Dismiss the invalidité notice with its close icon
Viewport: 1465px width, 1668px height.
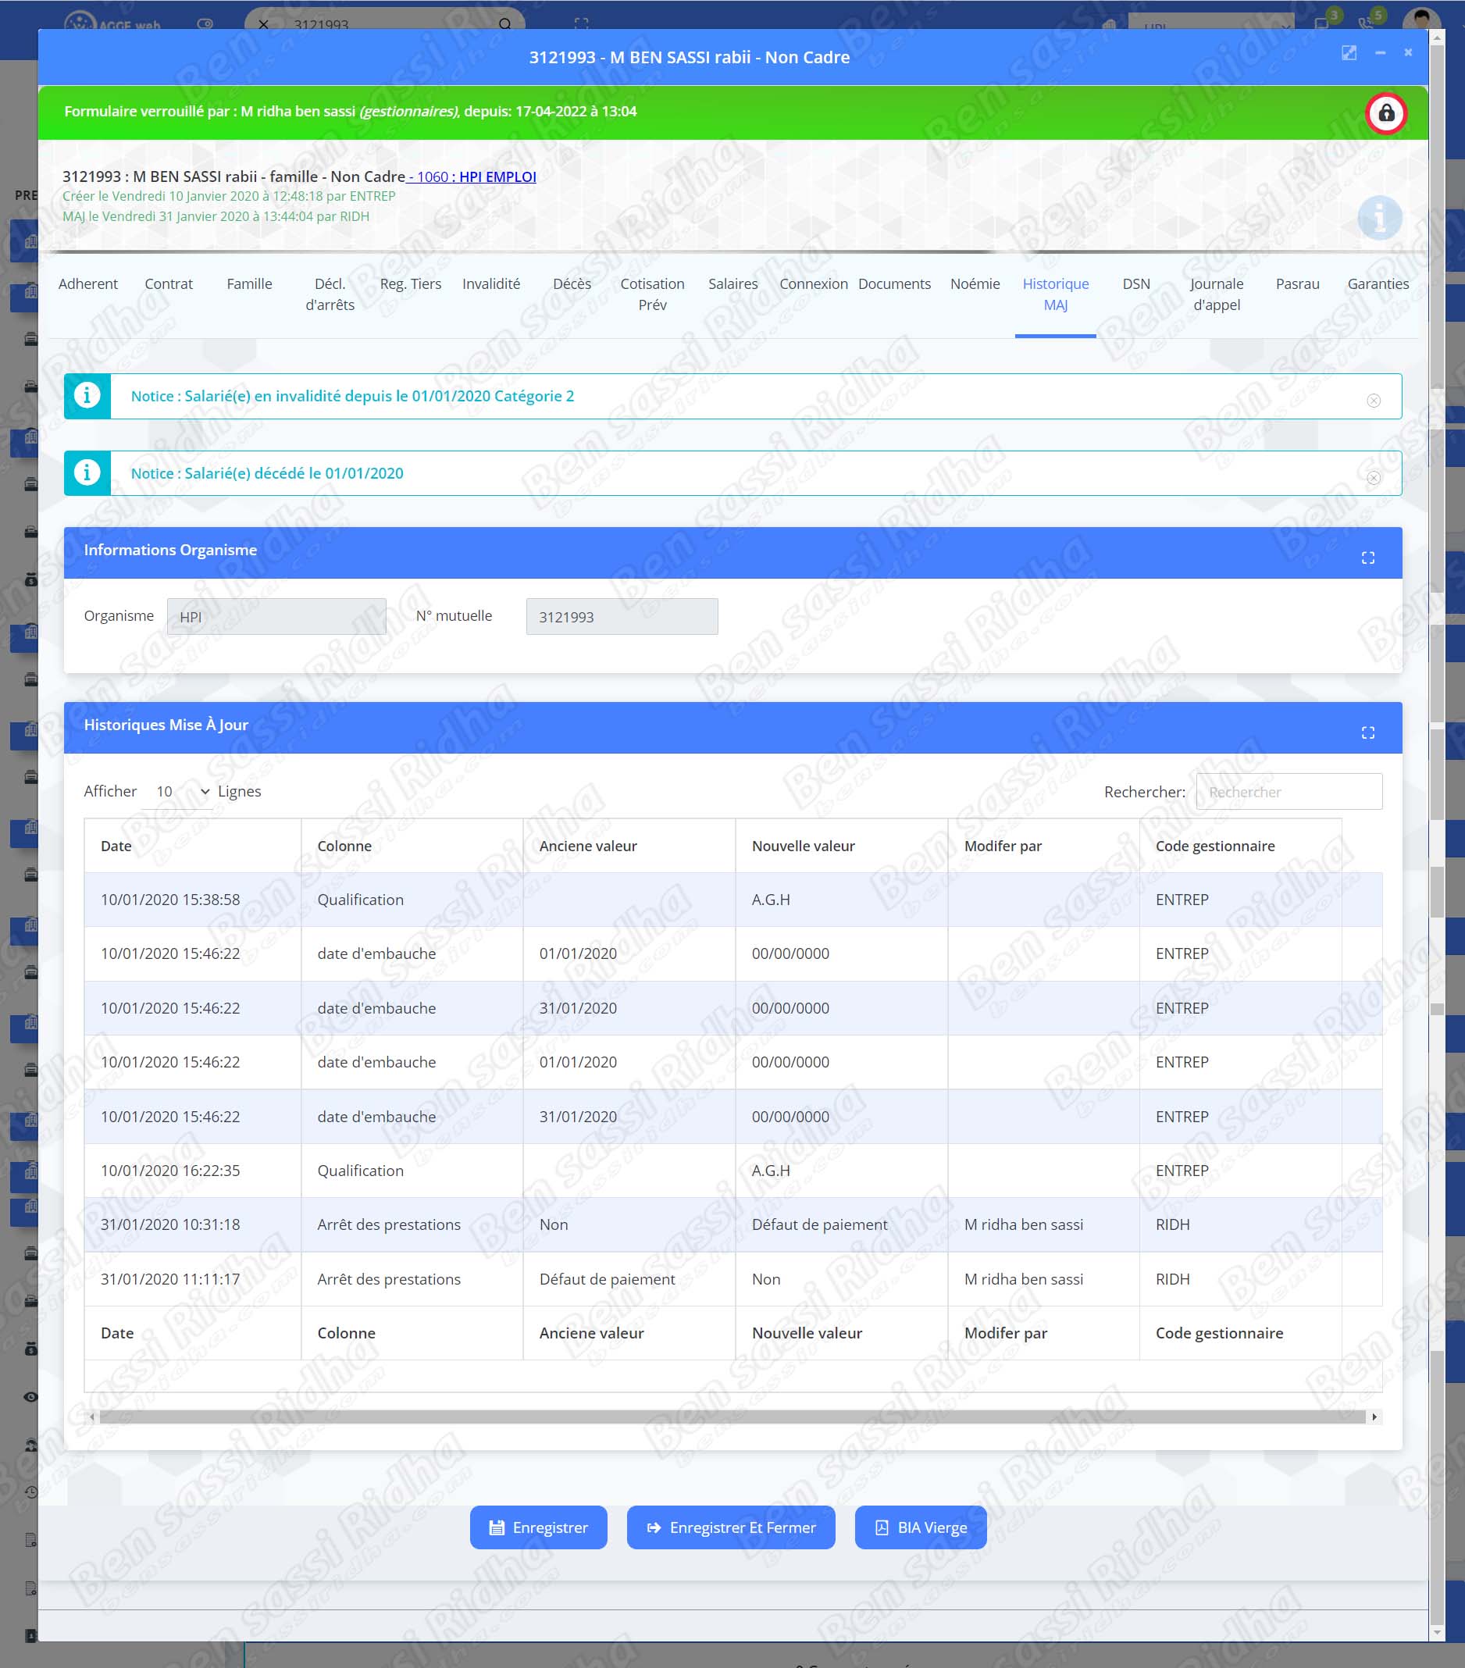tap(1373, 400)
